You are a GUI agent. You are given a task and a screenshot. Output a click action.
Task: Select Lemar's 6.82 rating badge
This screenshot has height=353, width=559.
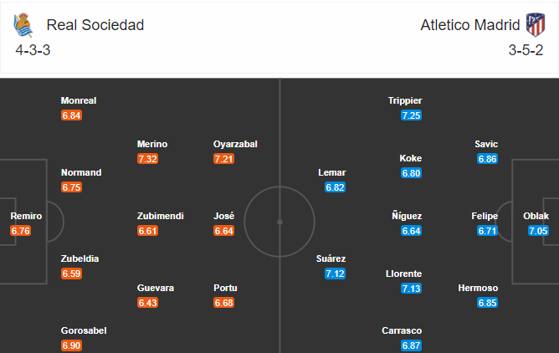point(335,187)
